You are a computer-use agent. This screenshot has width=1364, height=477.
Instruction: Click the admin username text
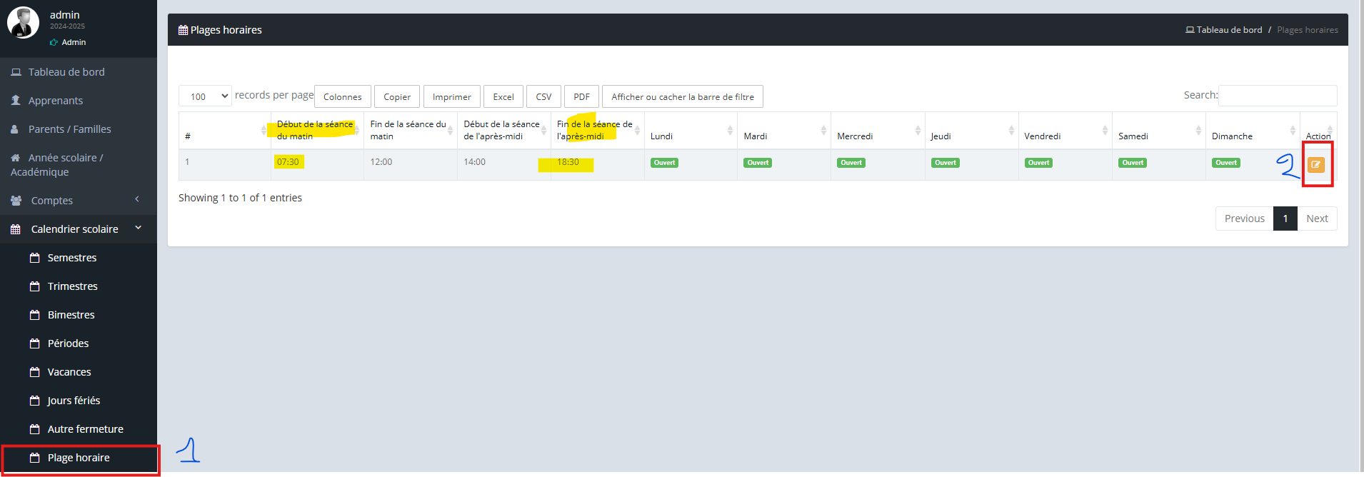point(65,15)
